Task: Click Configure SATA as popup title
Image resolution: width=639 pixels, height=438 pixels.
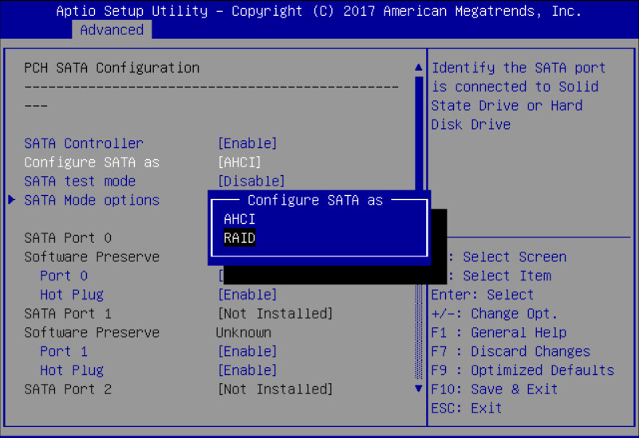Action: 315,200
